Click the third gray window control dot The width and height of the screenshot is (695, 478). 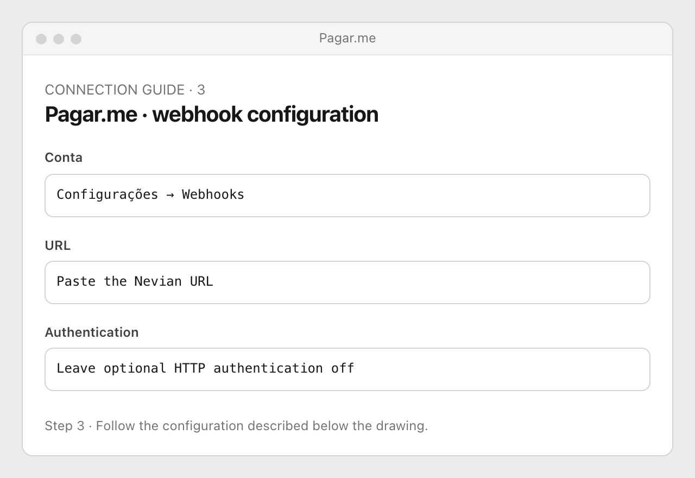pos(76,39)
